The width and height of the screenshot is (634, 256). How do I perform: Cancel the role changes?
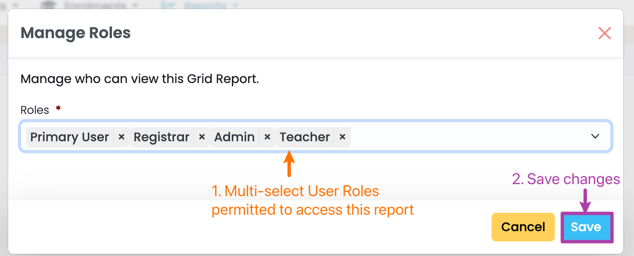pyautogui.click(x=523, y=227)
